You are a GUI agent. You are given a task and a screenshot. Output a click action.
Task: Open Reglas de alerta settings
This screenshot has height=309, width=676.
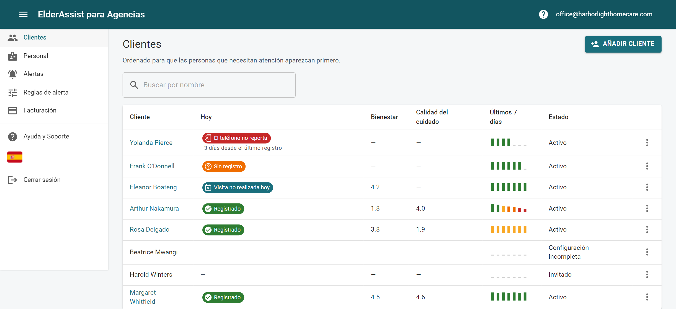[x=54, y=92]
